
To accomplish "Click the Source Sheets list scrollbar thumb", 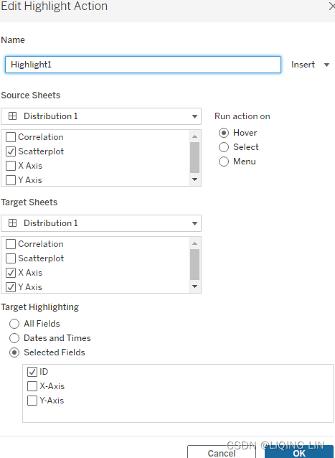I will 194,157.
